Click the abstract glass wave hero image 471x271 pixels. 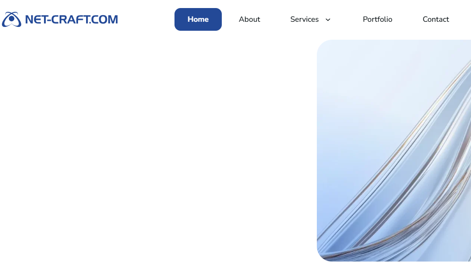(x=394, y=150)
